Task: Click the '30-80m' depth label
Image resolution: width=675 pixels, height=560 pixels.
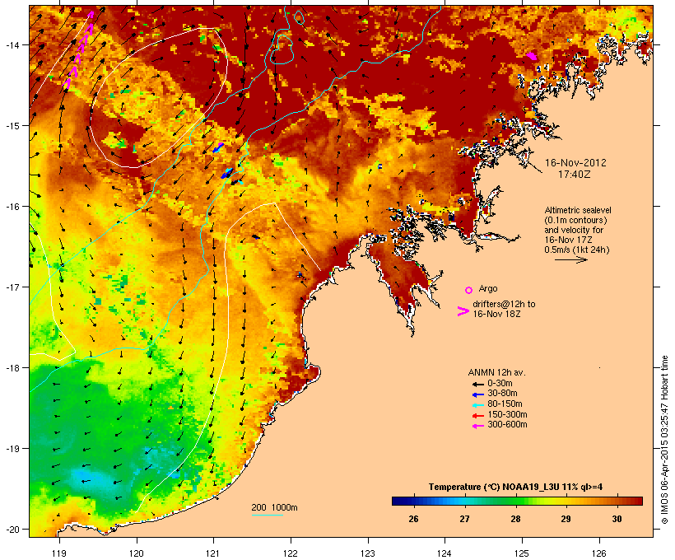Action: click(502, 394)
